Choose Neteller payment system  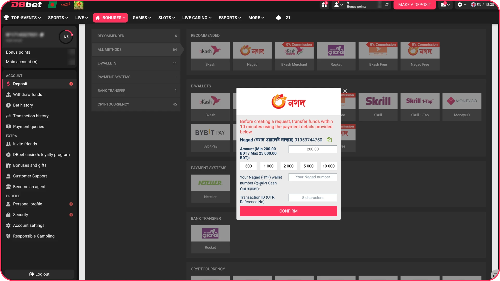point(210,189)
